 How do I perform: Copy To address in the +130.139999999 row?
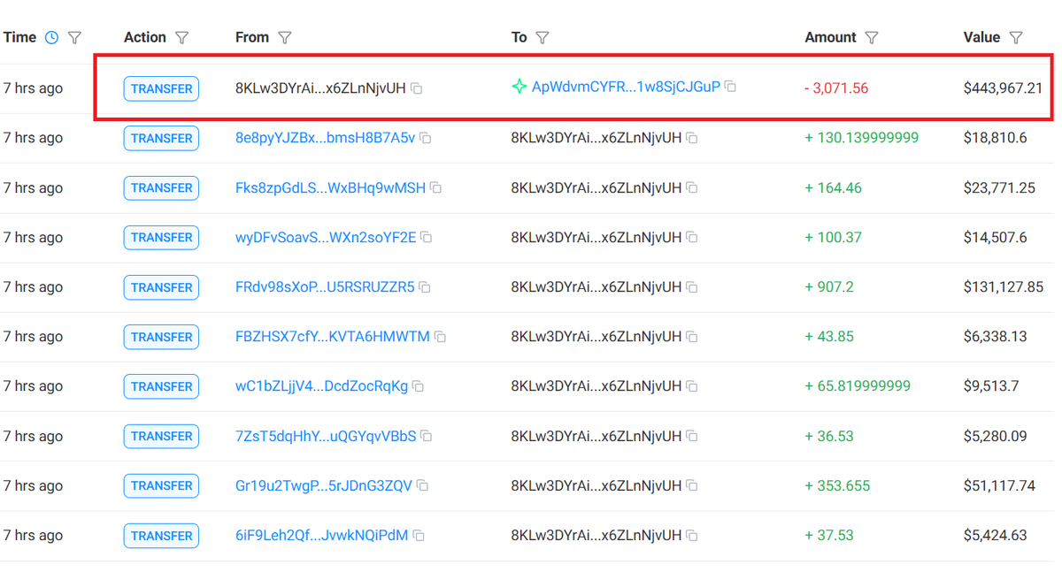[693, 139]
